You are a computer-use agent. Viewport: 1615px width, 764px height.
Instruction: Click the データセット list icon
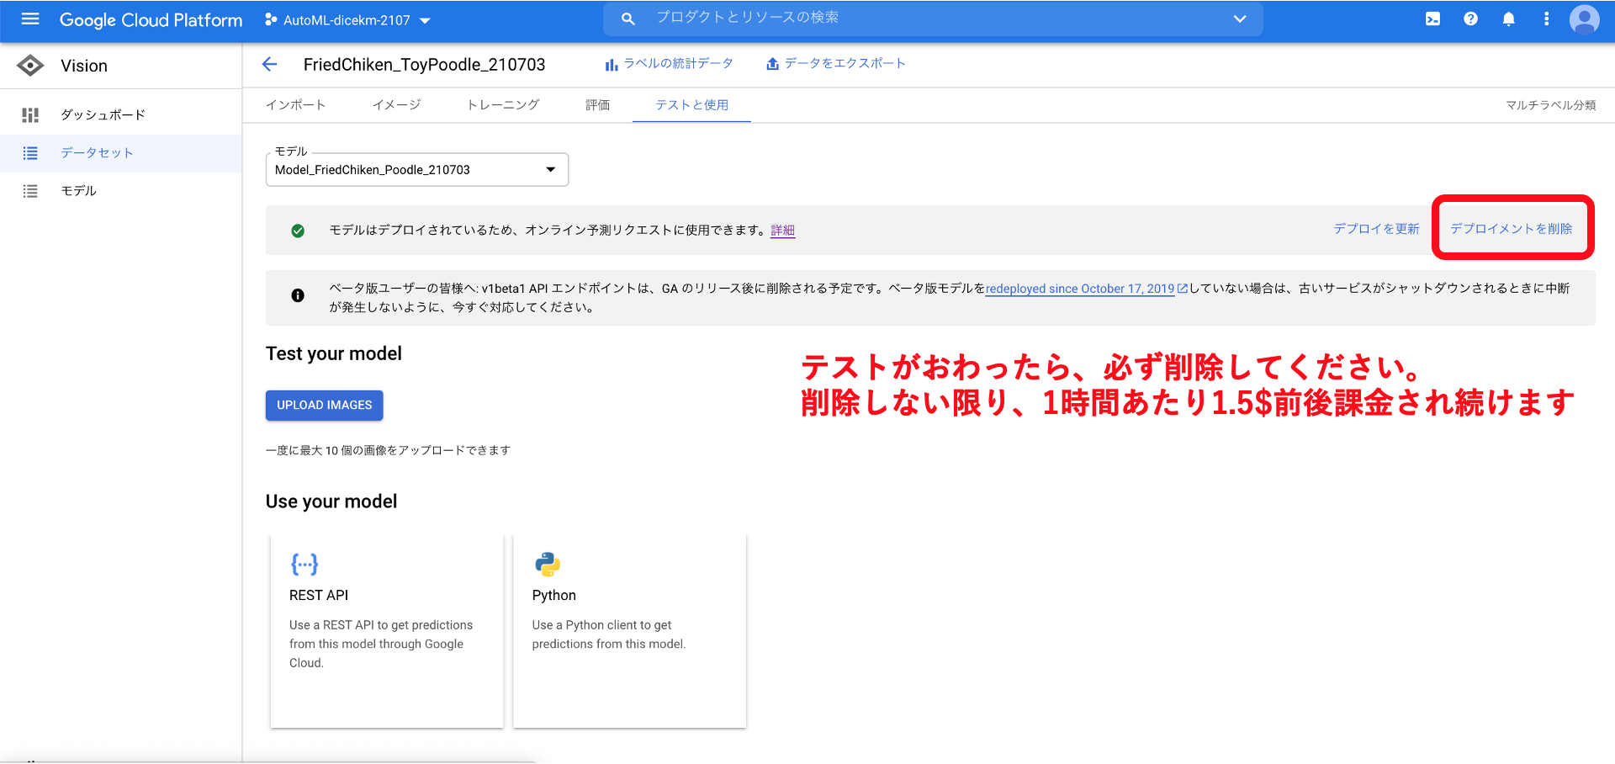click(30, 152)
